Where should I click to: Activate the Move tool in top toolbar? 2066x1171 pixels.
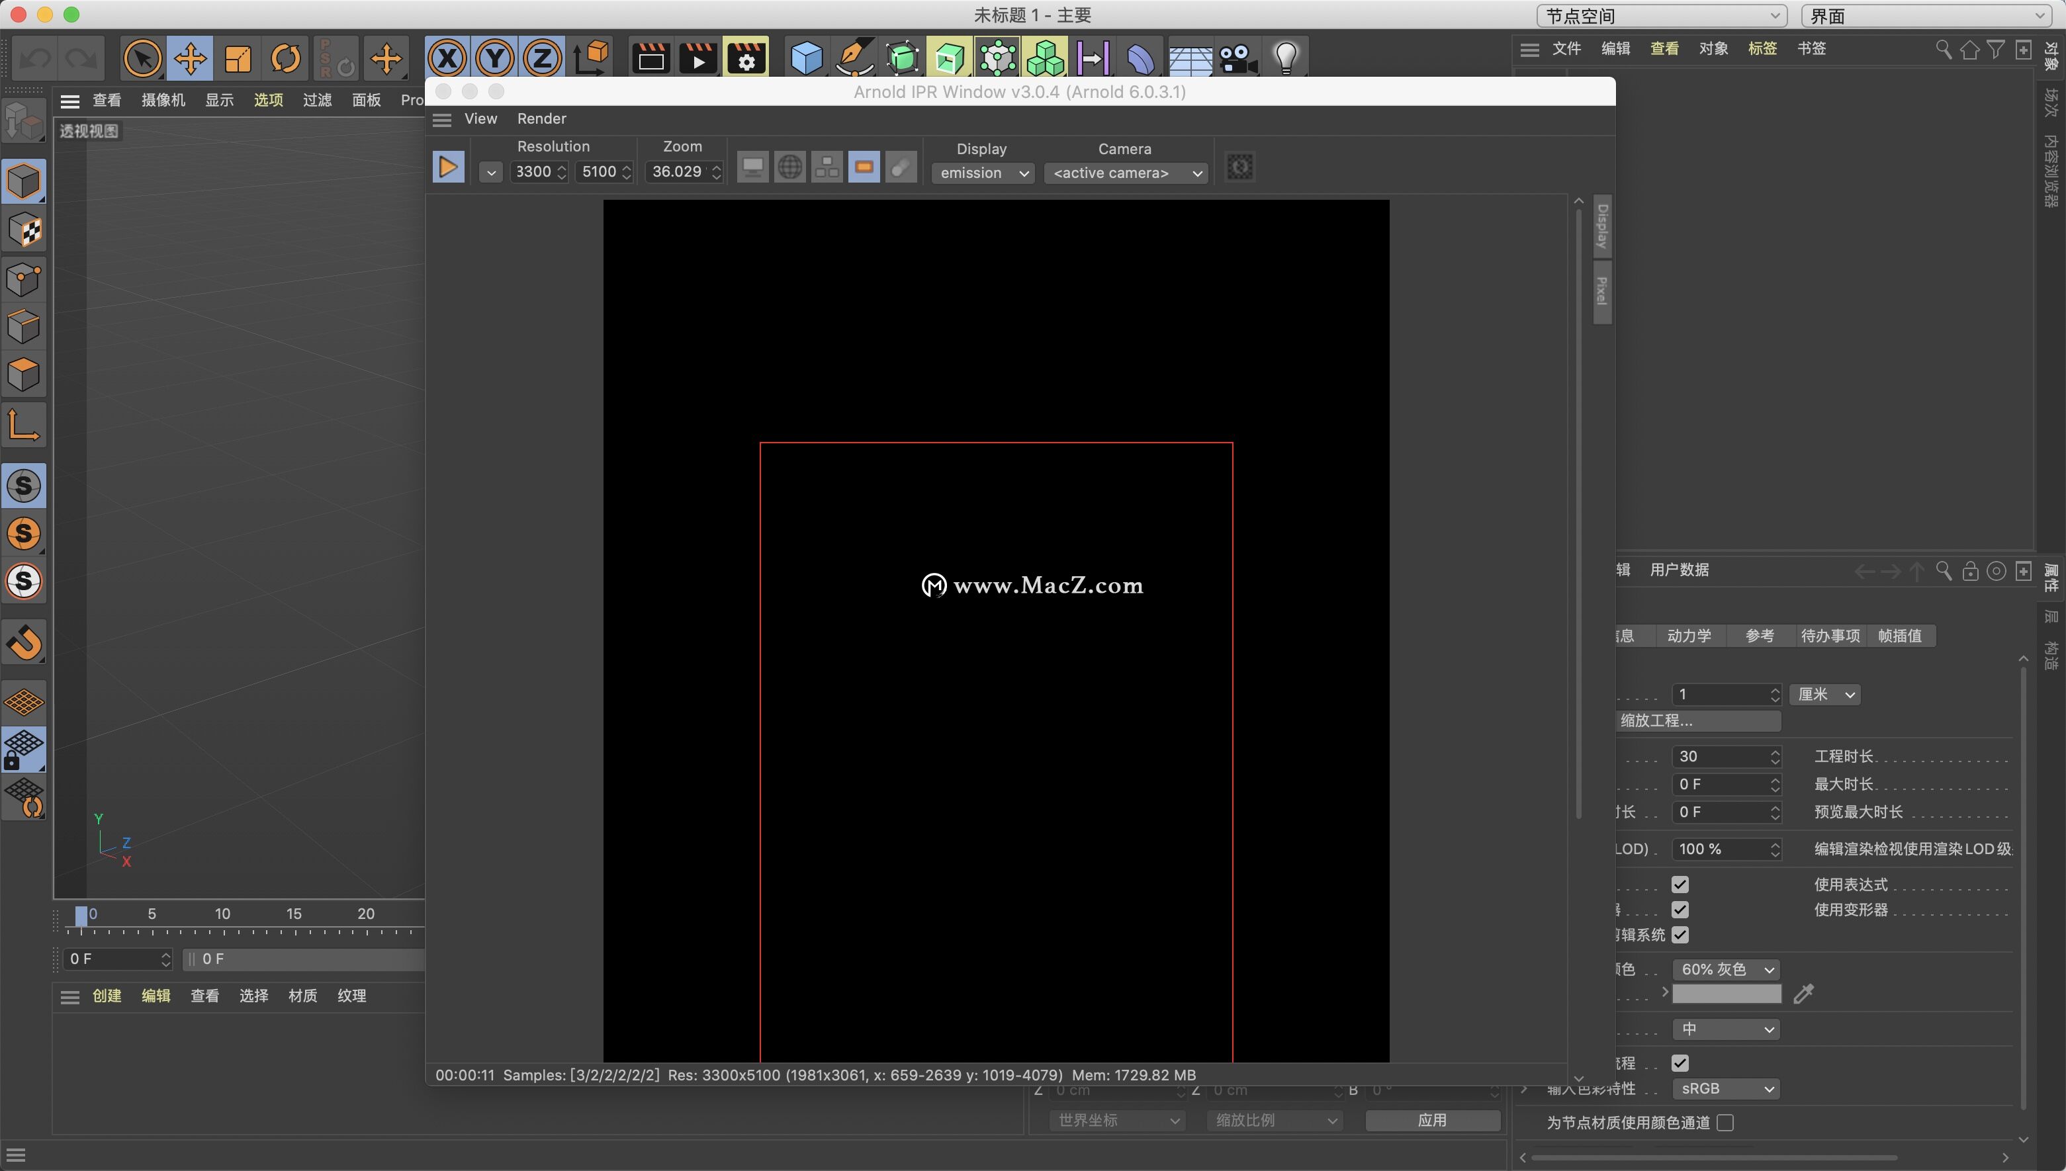[191, 58]
